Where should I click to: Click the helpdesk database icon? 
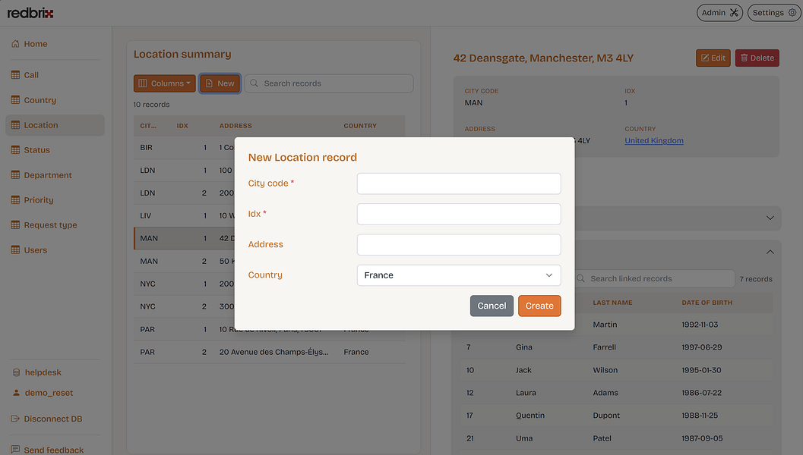tap(17, 372)
